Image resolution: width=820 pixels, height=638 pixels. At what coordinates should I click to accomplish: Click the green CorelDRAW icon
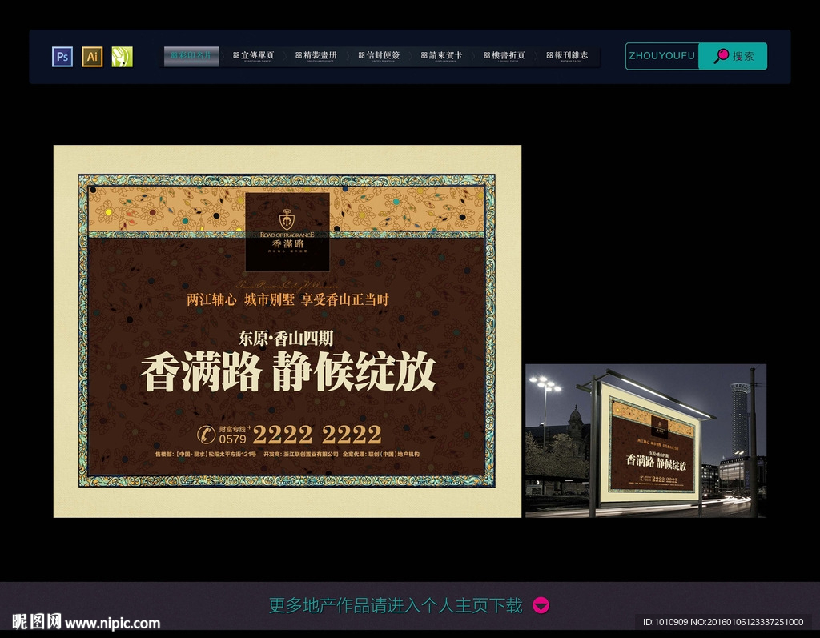click(122, 57)
